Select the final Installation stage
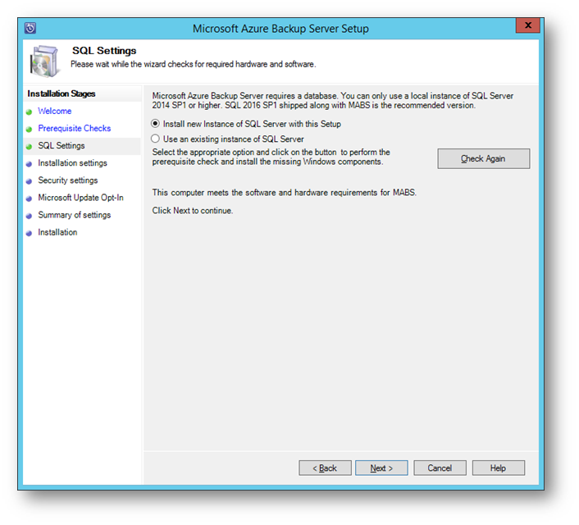Screen dimensions: 579x525 pyautogui.click(x=57, y=232)
